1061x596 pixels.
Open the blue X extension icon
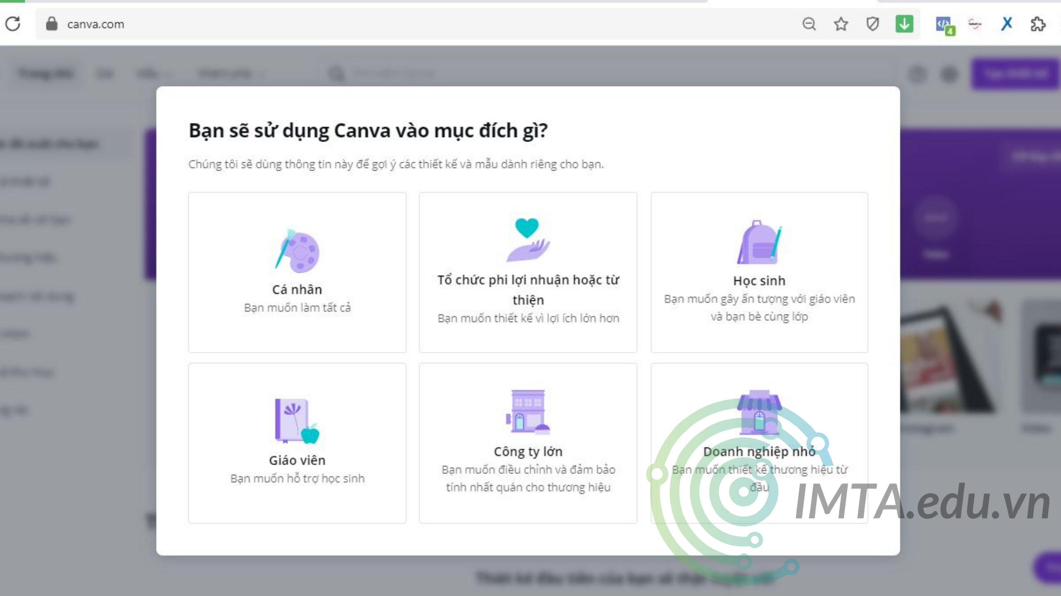(1006, 24)
